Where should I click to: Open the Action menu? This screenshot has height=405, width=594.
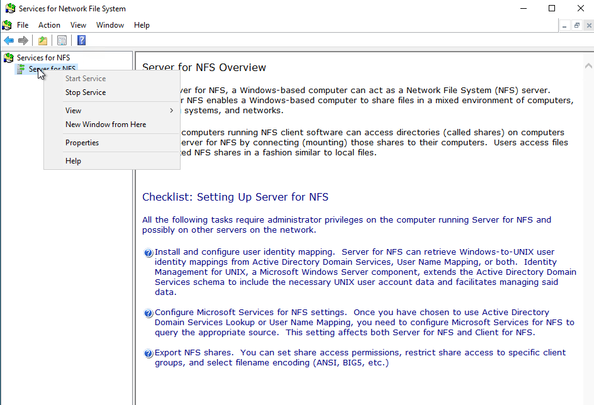click(49, 25)
